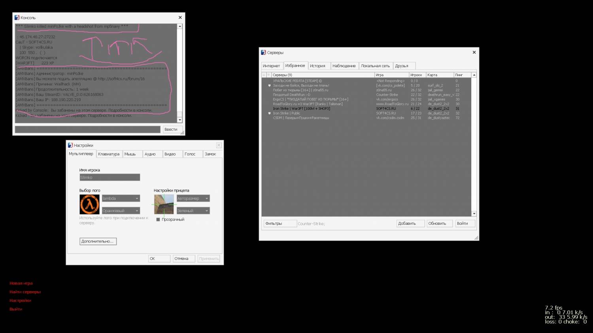The height and width of the screenshot is (333, 593).
Task: Click the Серверы window title icon
Action: [x=263, y=53]
